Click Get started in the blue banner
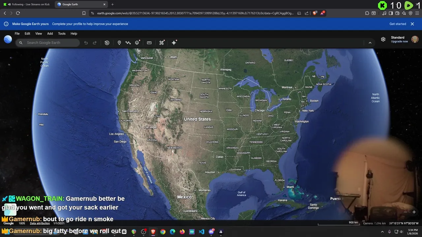The width and height of the screenshot is (422, 237). tap(398, 24)
